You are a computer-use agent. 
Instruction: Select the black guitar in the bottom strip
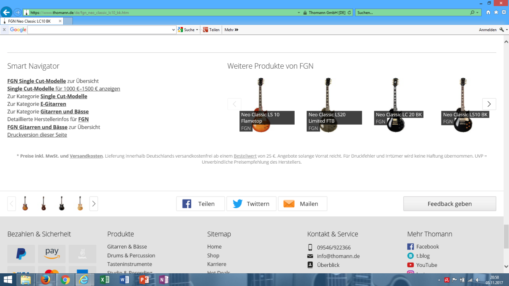[x=62, y=203]
